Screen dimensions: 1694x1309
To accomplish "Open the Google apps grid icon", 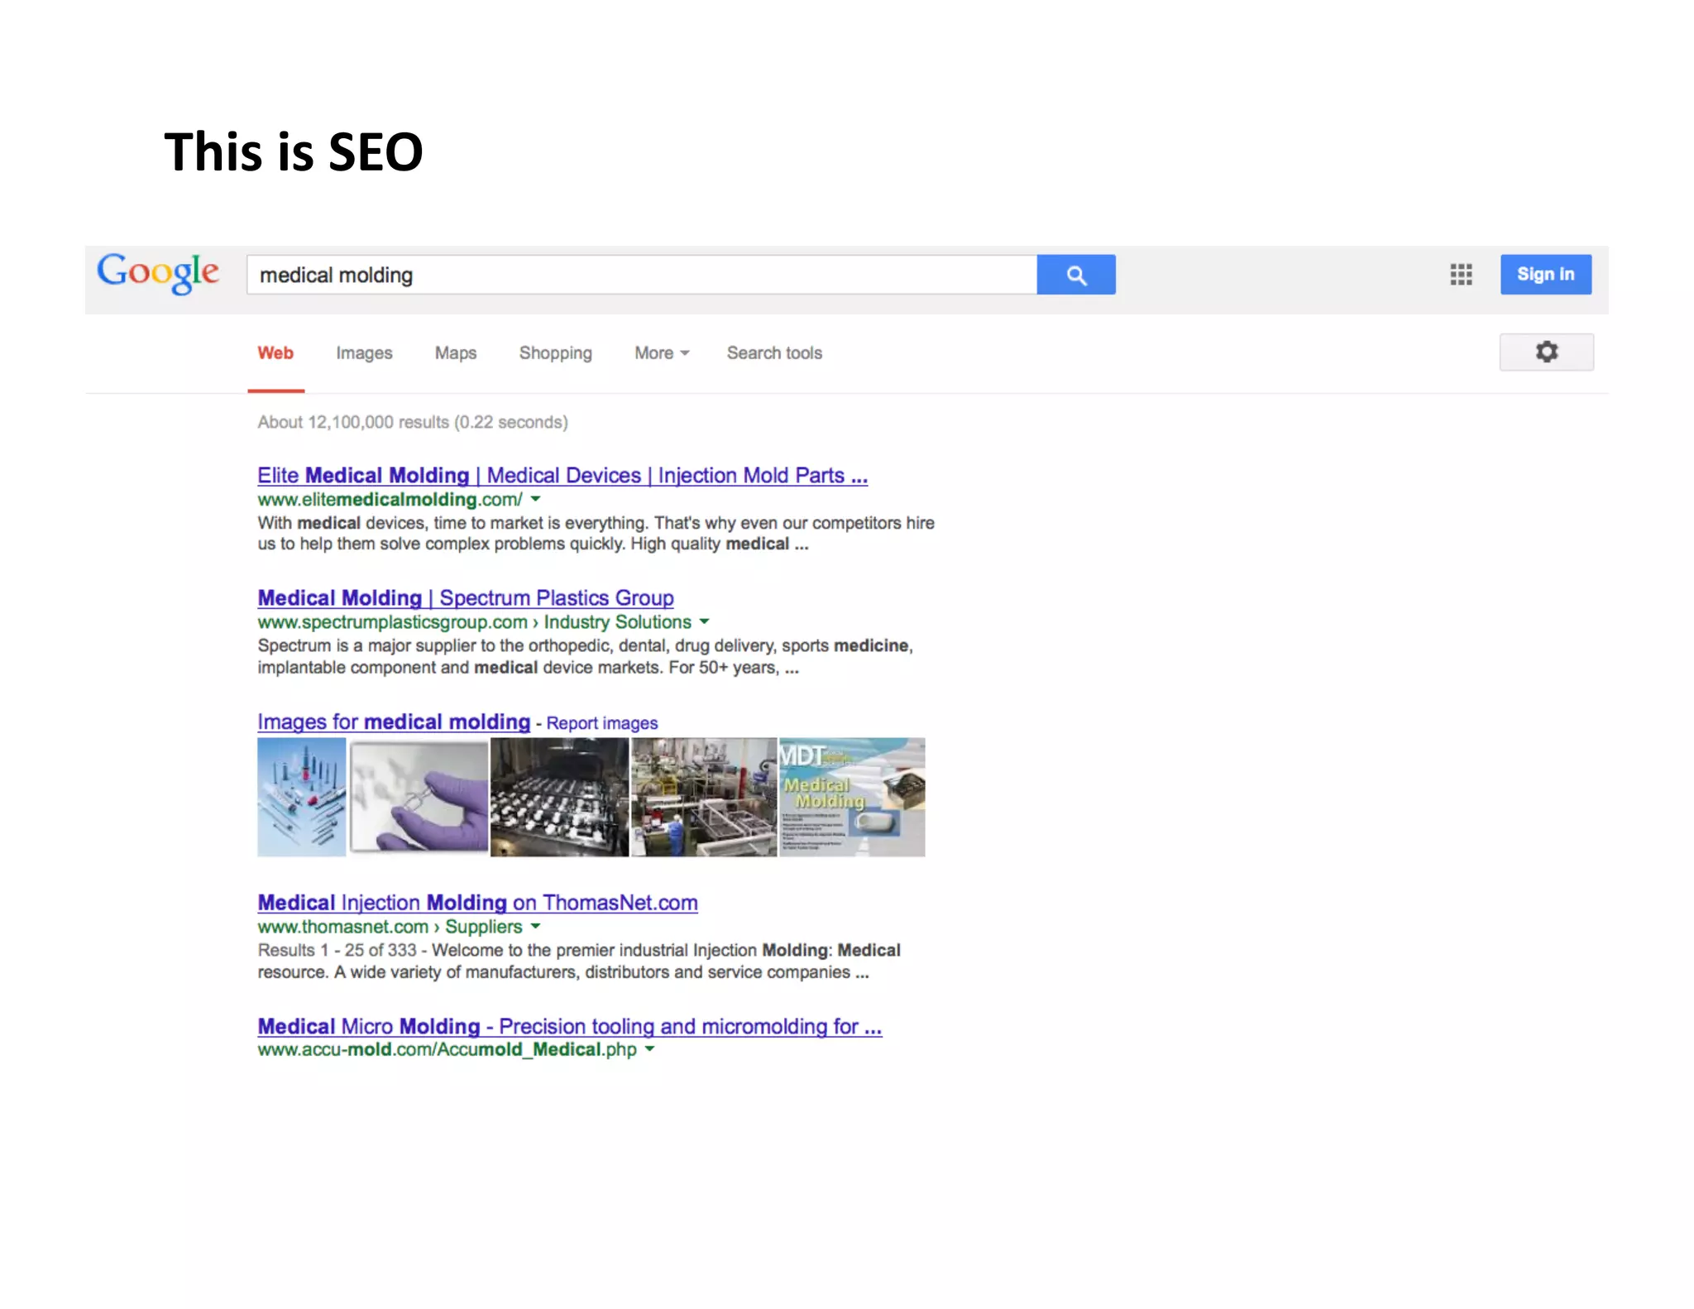I will pos(1461,275).
